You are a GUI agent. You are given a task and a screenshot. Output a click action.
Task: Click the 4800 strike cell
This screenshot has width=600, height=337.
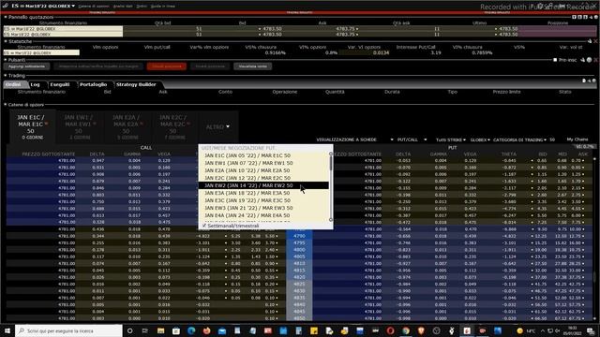(299, 250)
